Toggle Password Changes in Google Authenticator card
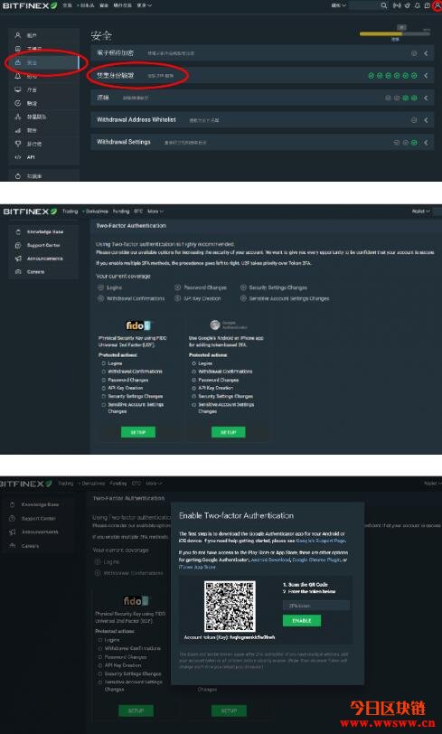The height and width of the screenshot is (734, 442). click(193, 380)
